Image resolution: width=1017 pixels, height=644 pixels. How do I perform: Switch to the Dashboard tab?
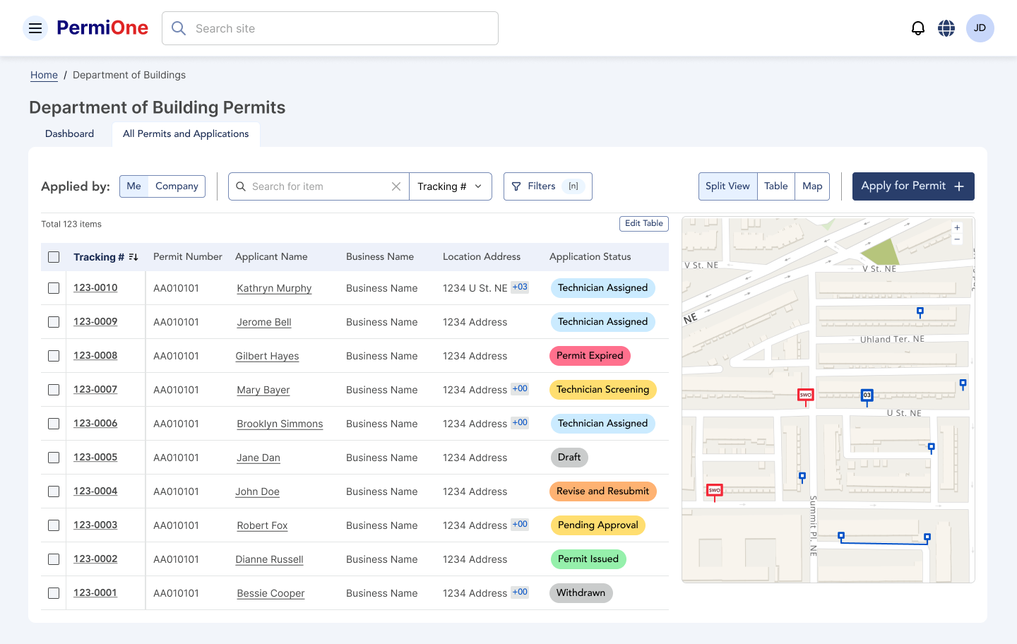(x=69, y=134)
